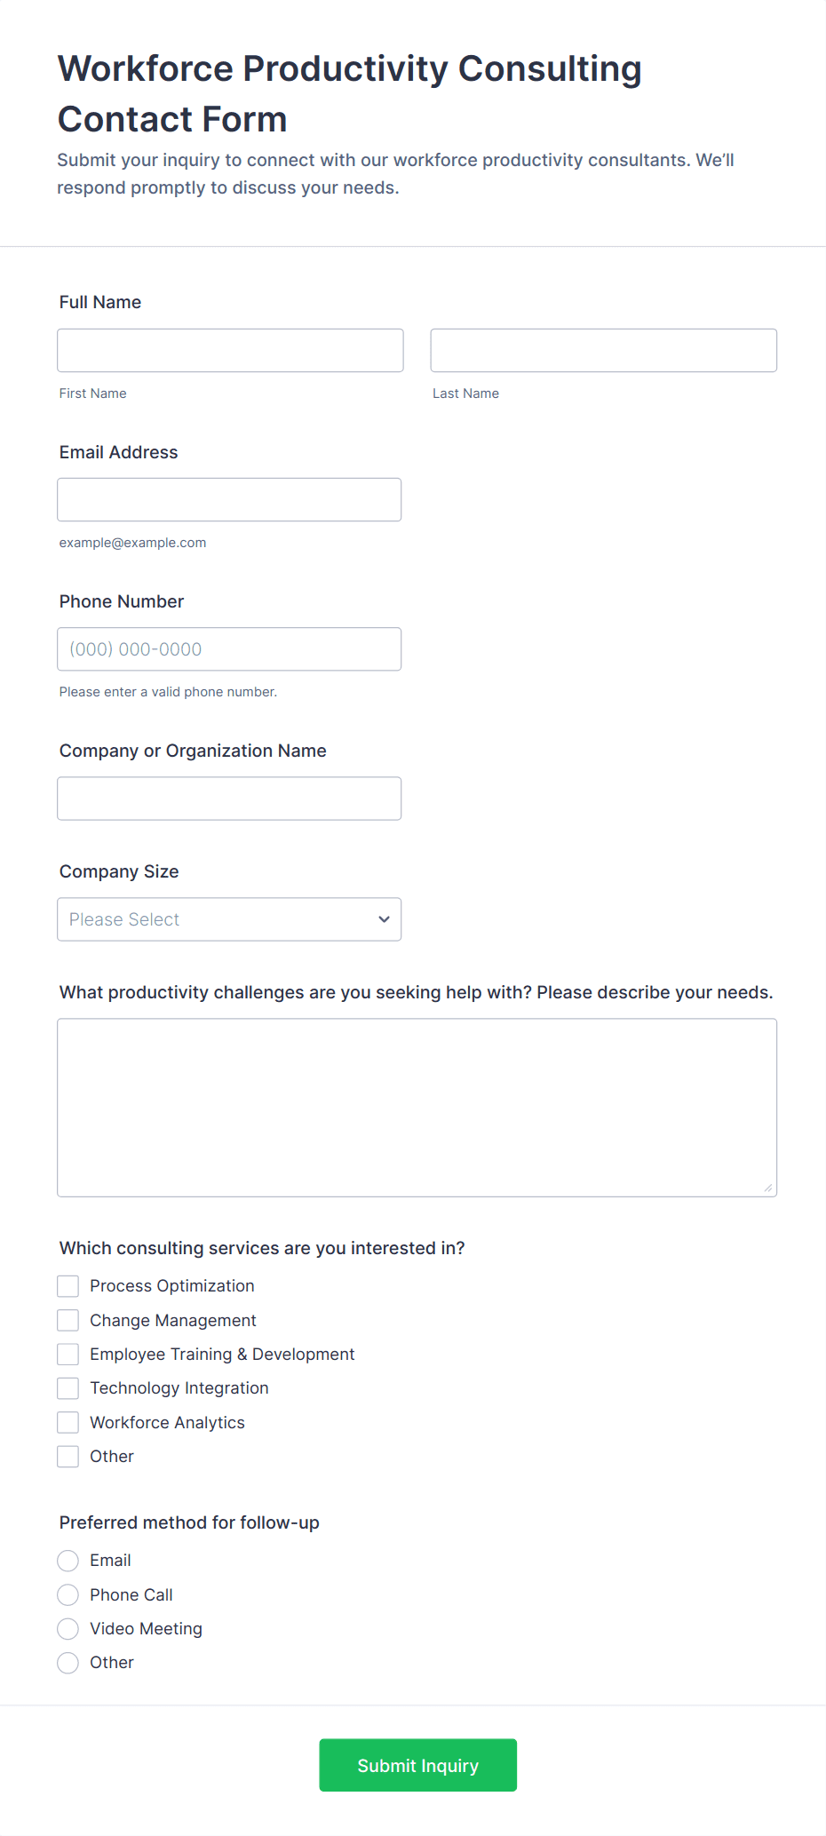Click the First Name field
This screenshot has height=1836, width=826.
(x=230, y=350)
